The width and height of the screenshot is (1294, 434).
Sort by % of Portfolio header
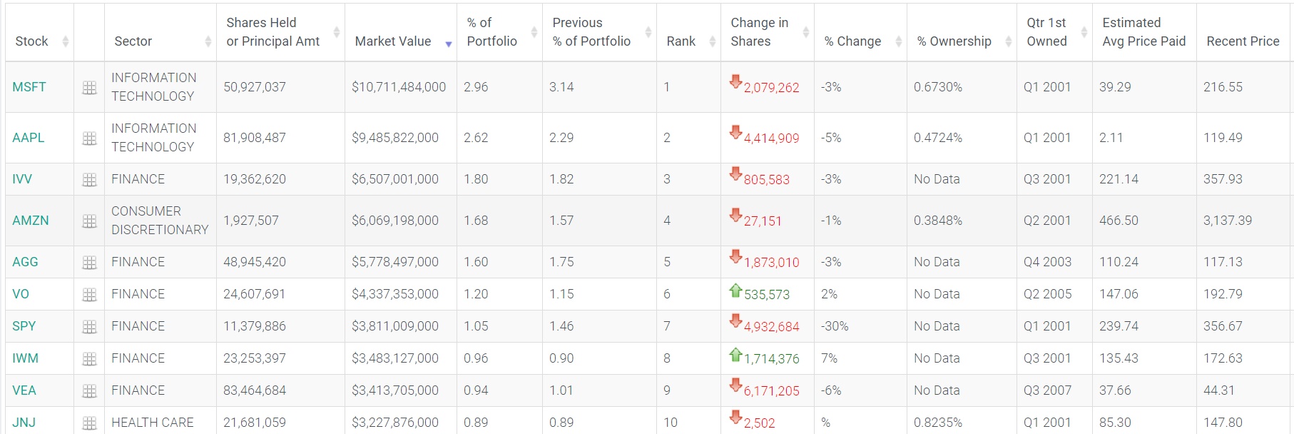491,33
